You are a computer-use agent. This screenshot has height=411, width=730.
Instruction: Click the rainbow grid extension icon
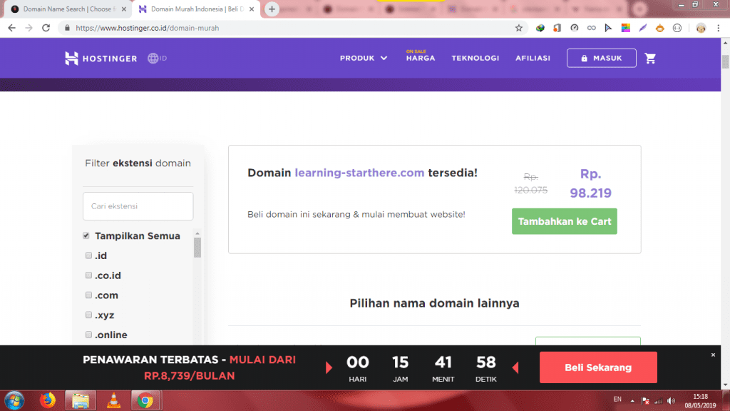(x=626, y=28)
